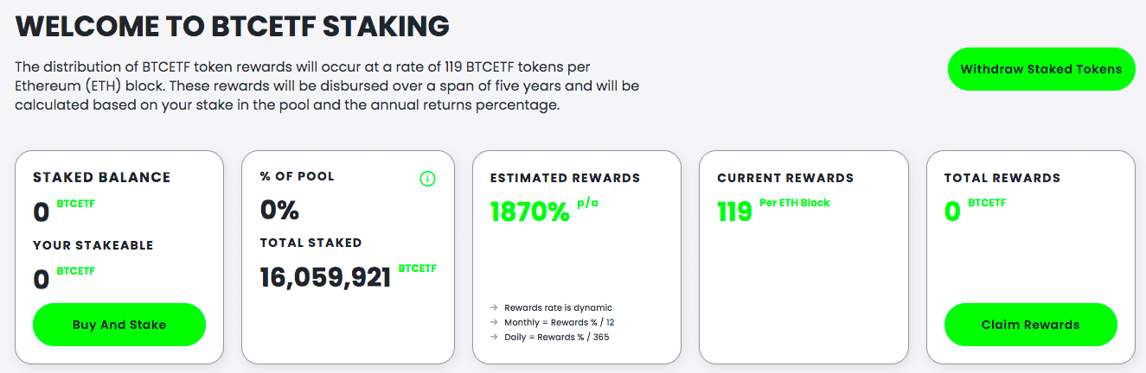Click the Withdraw Staked Tokens button
Viewport: 1146px width, 373px height.
(1041, 69)
